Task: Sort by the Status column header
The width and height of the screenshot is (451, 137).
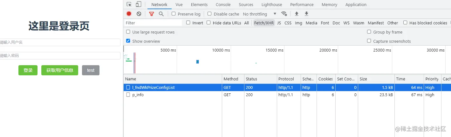Action: tap(260, 79)
